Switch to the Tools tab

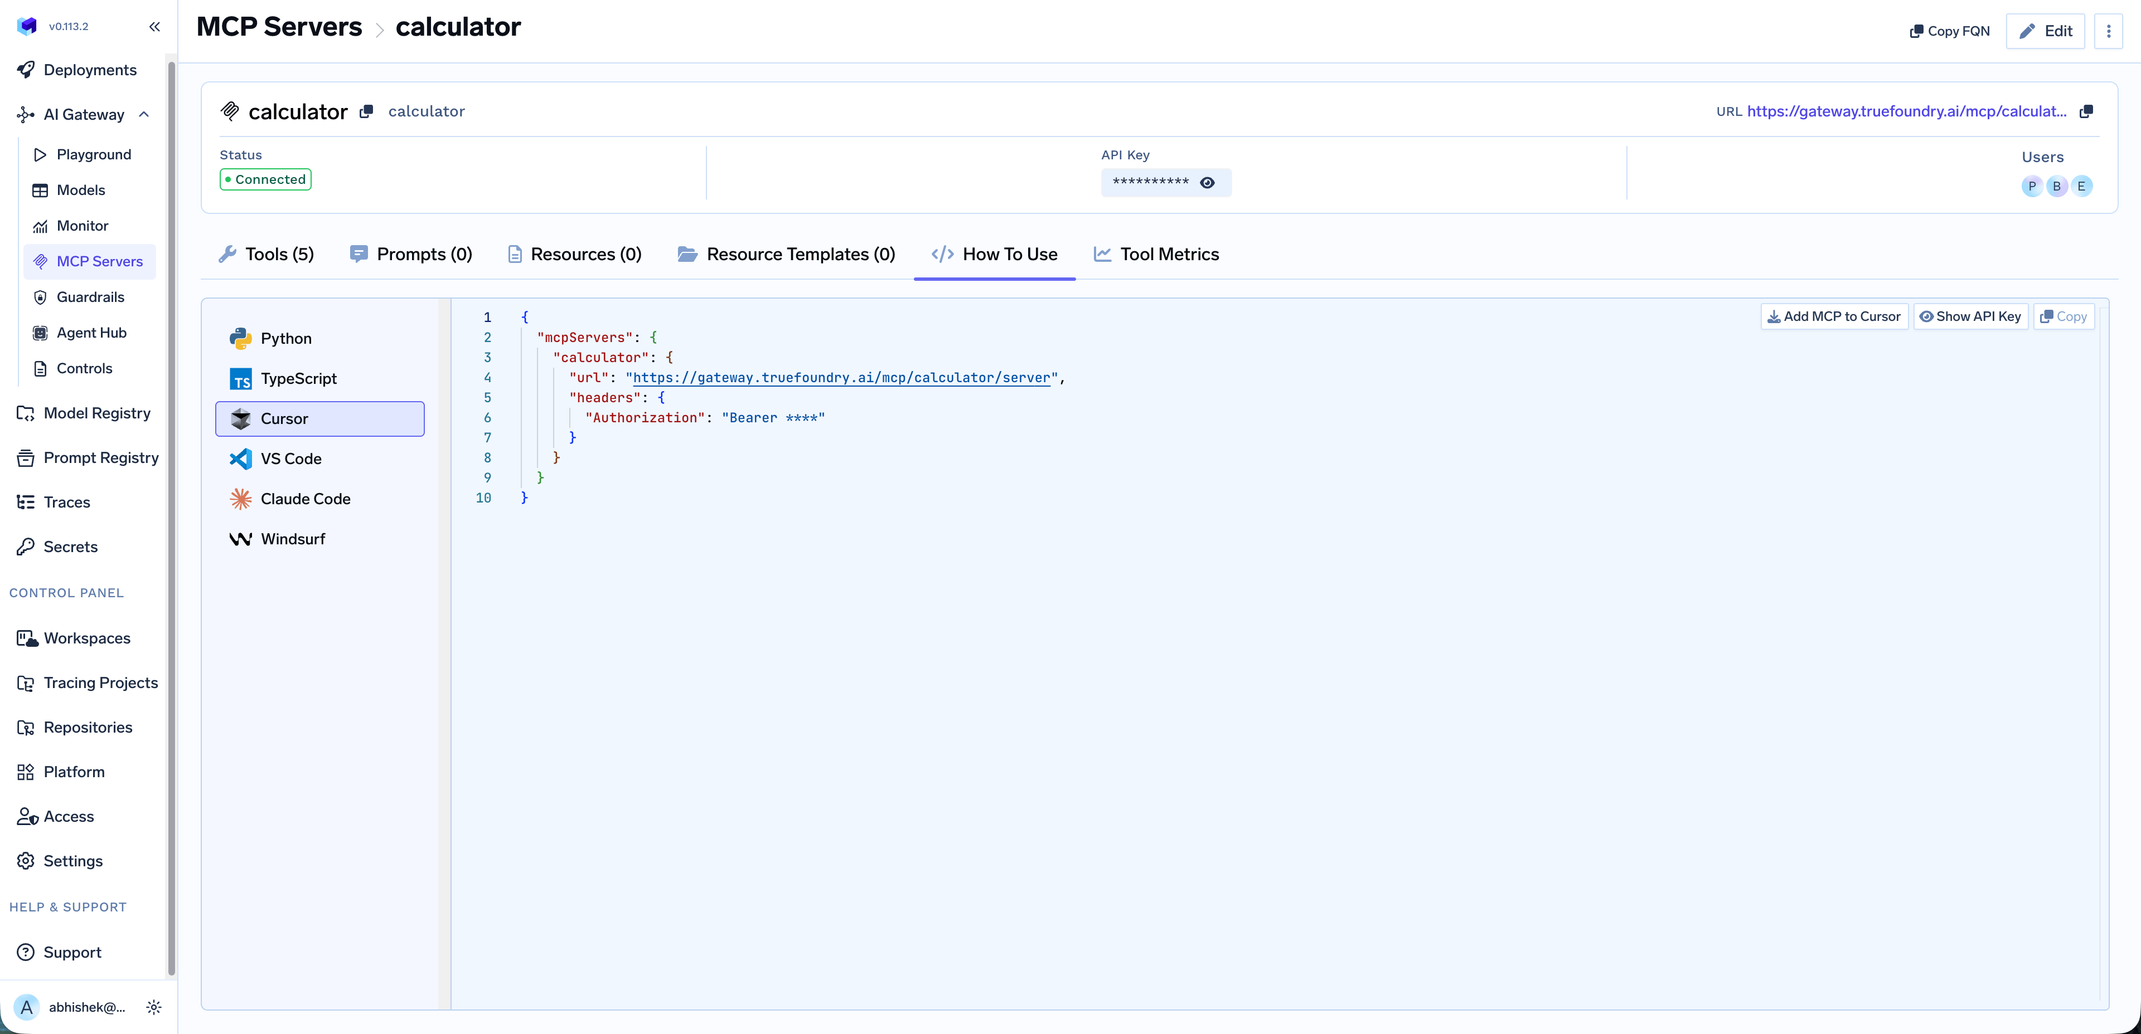[x=266, y=254]
